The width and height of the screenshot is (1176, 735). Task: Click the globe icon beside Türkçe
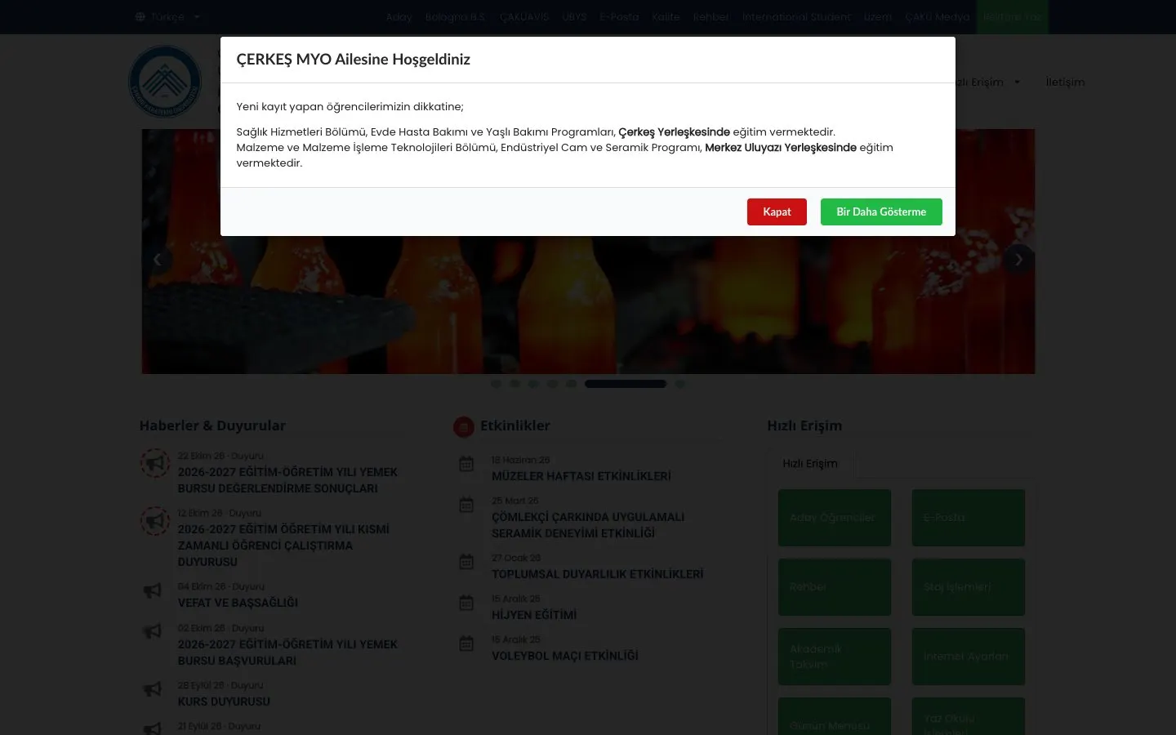click(140, 16)
